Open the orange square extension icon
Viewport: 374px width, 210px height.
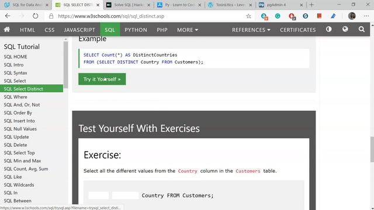319,16
